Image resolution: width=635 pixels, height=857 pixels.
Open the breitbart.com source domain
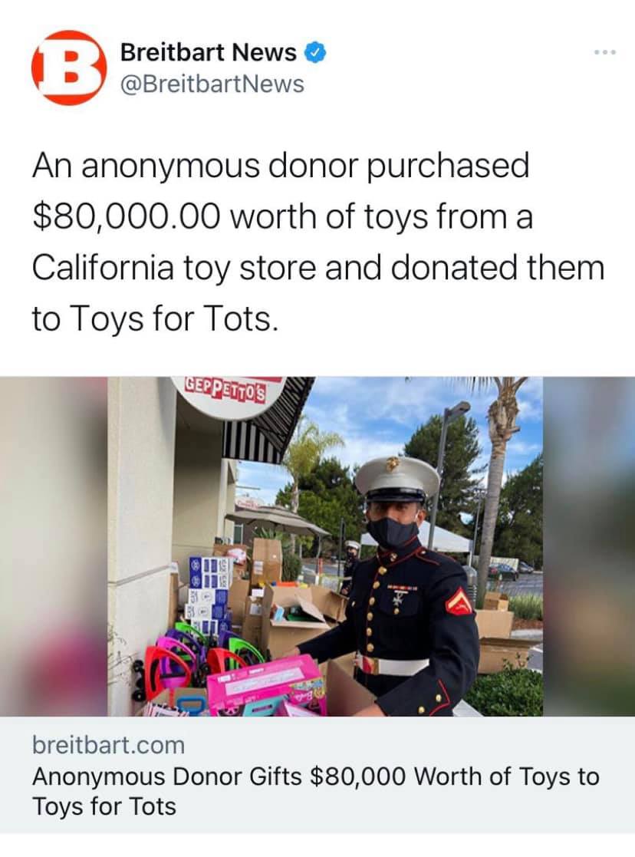108,745
